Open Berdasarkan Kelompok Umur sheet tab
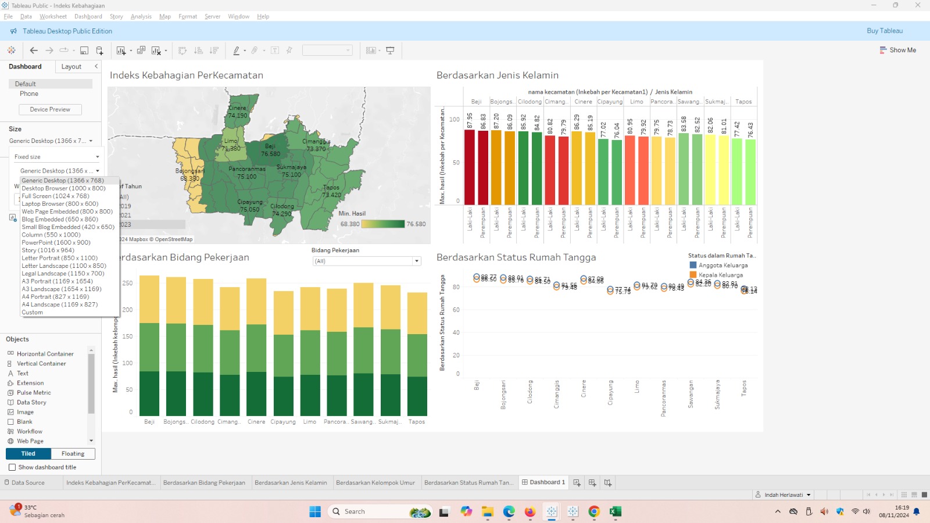 tap(375, 482)
